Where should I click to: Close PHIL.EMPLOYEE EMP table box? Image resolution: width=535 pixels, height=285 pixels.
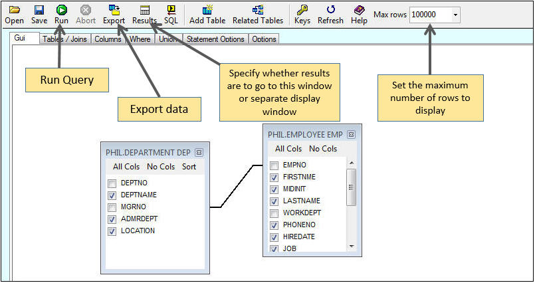[351, 134]
